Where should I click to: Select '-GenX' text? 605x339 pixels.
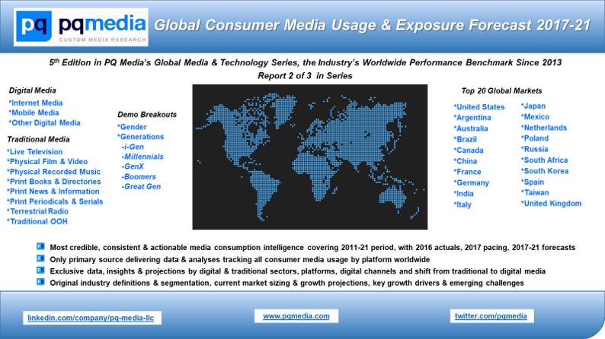click(133, 166)
